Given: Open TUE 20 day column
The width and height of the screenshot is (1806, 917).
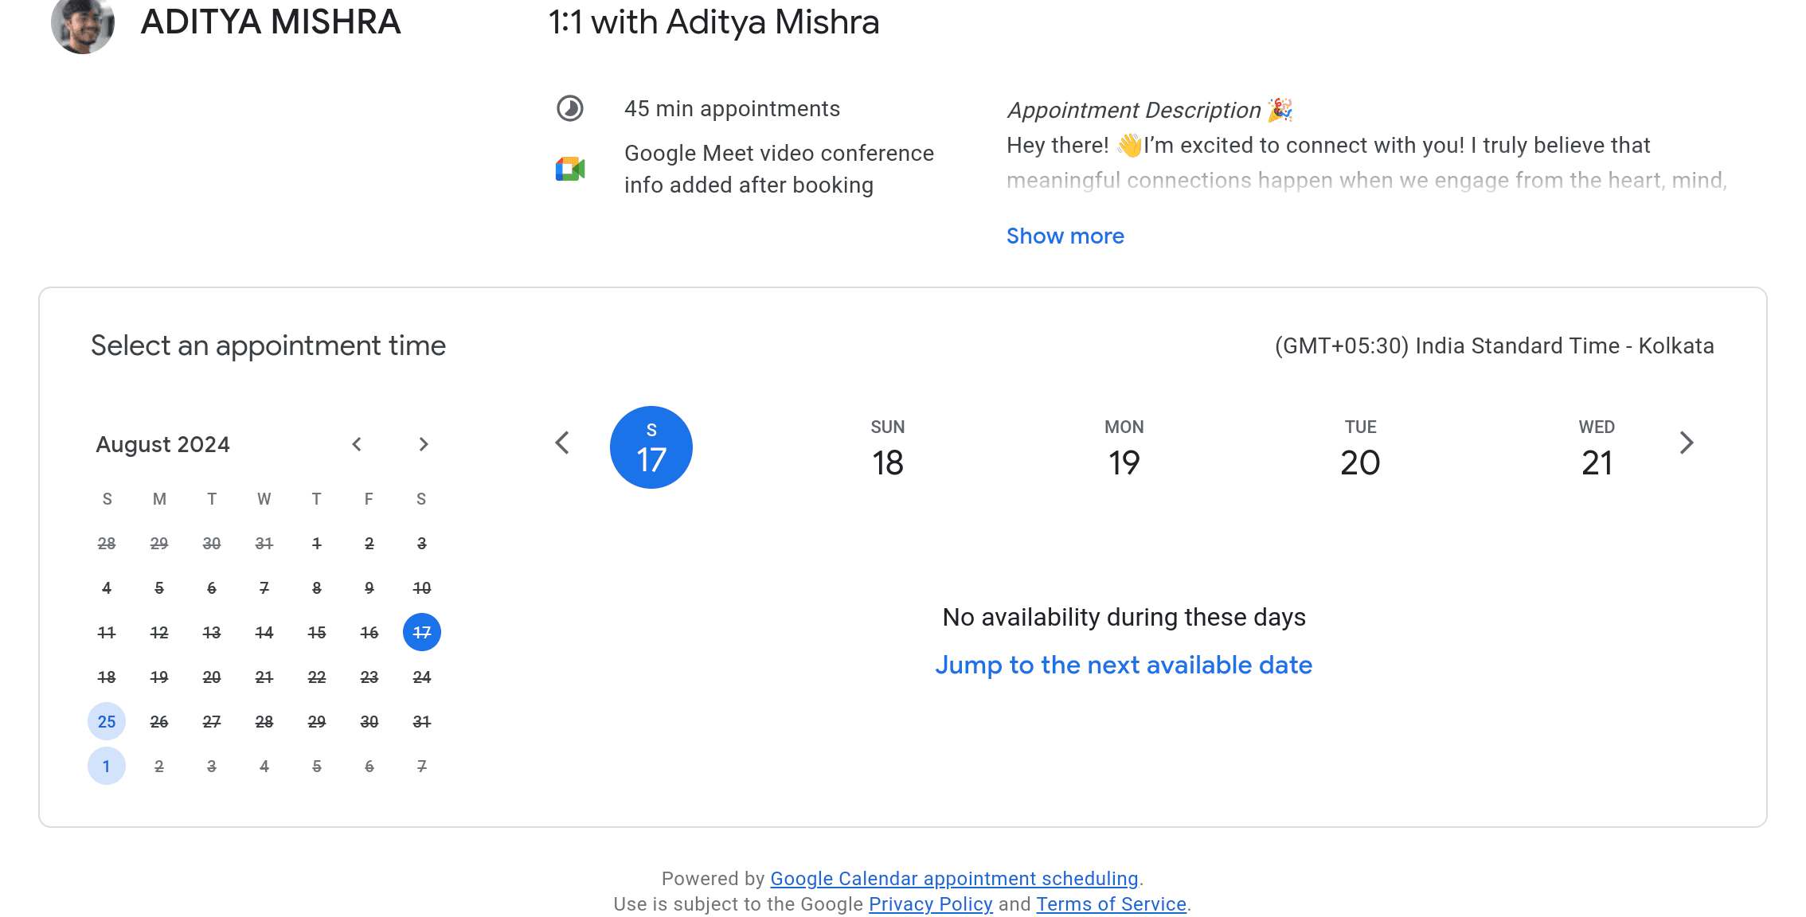Looking at the screenshot, I should [x=1360, y=449].
